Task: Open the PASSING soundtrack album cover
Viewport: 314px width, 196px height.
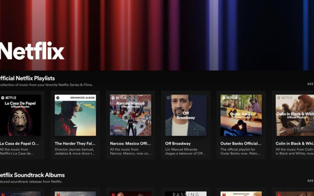Action: click(x=186, y=194)
